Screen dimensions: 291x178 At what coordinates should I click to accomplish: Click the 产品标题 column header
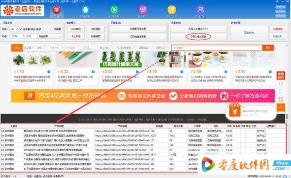[59, 126]
